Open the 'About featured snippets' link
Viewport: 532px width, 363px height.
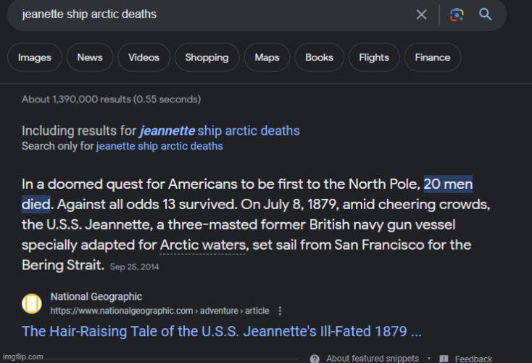point(373,359)
